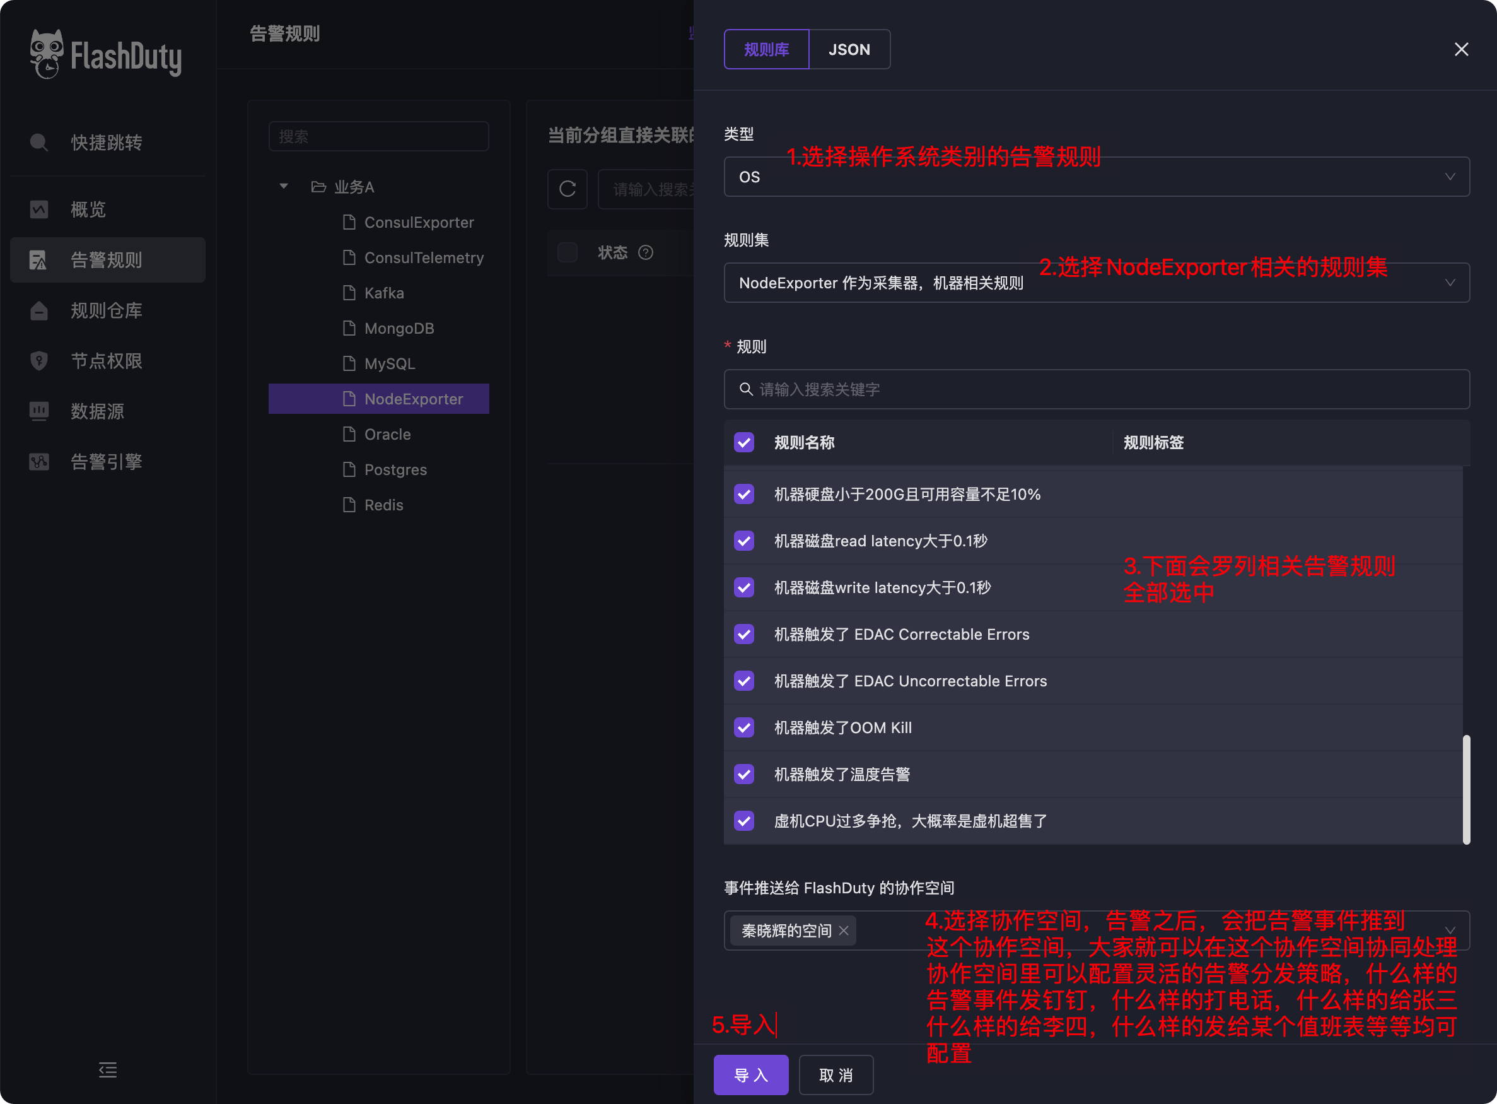Click the 导入 import button
This screenshot has height=1104, width=1497.
coord(750,1075)
